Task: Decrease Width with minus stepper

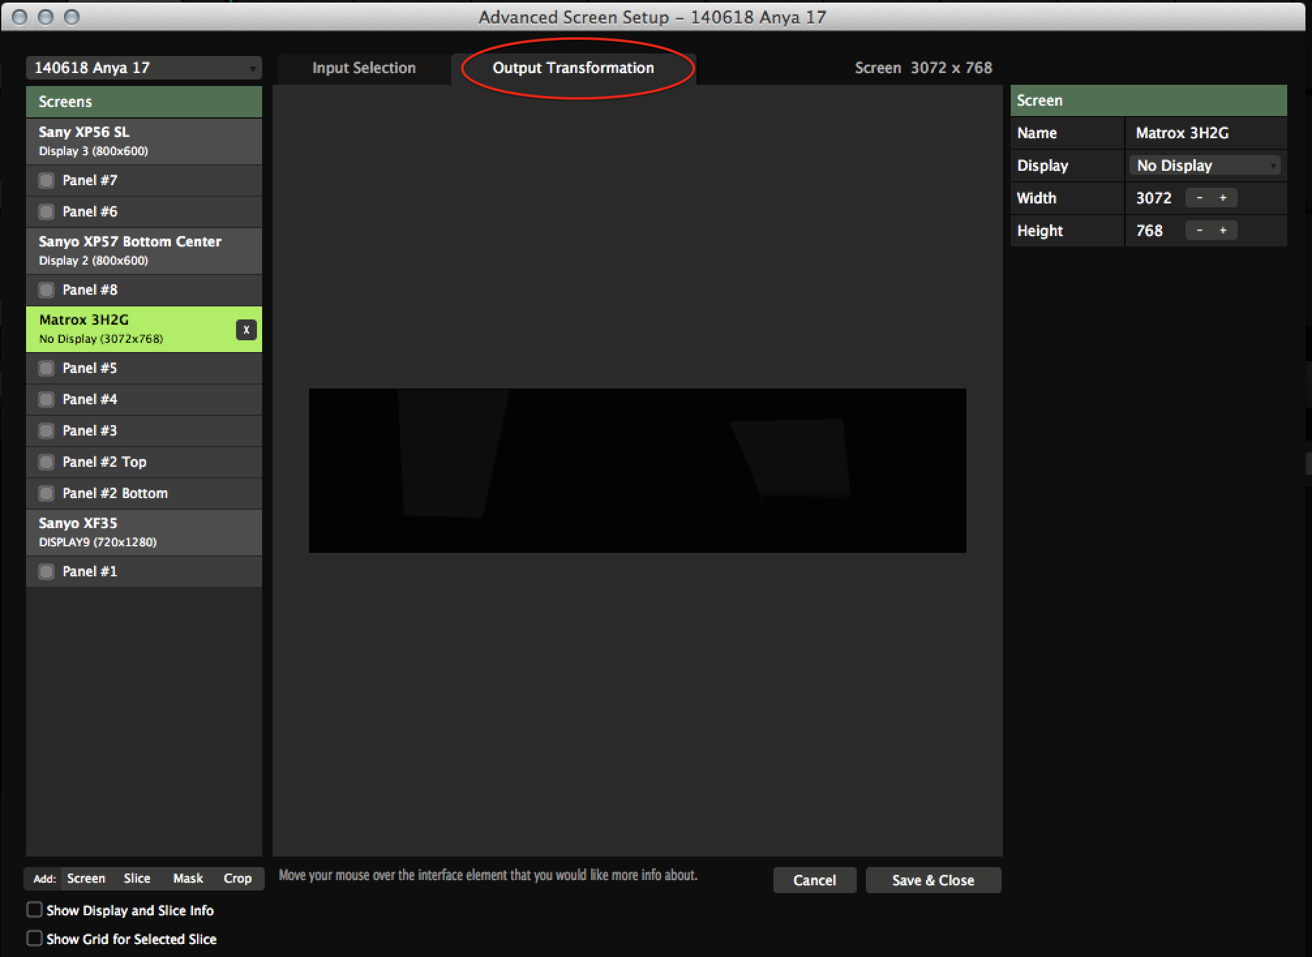Action: (x=1199, y=198)
